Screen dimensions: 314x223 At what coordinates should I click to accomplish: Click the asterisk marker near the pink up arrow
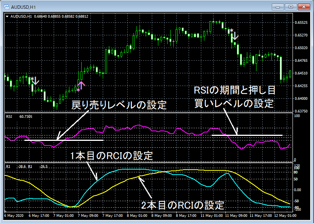click(x=78, y=89)
